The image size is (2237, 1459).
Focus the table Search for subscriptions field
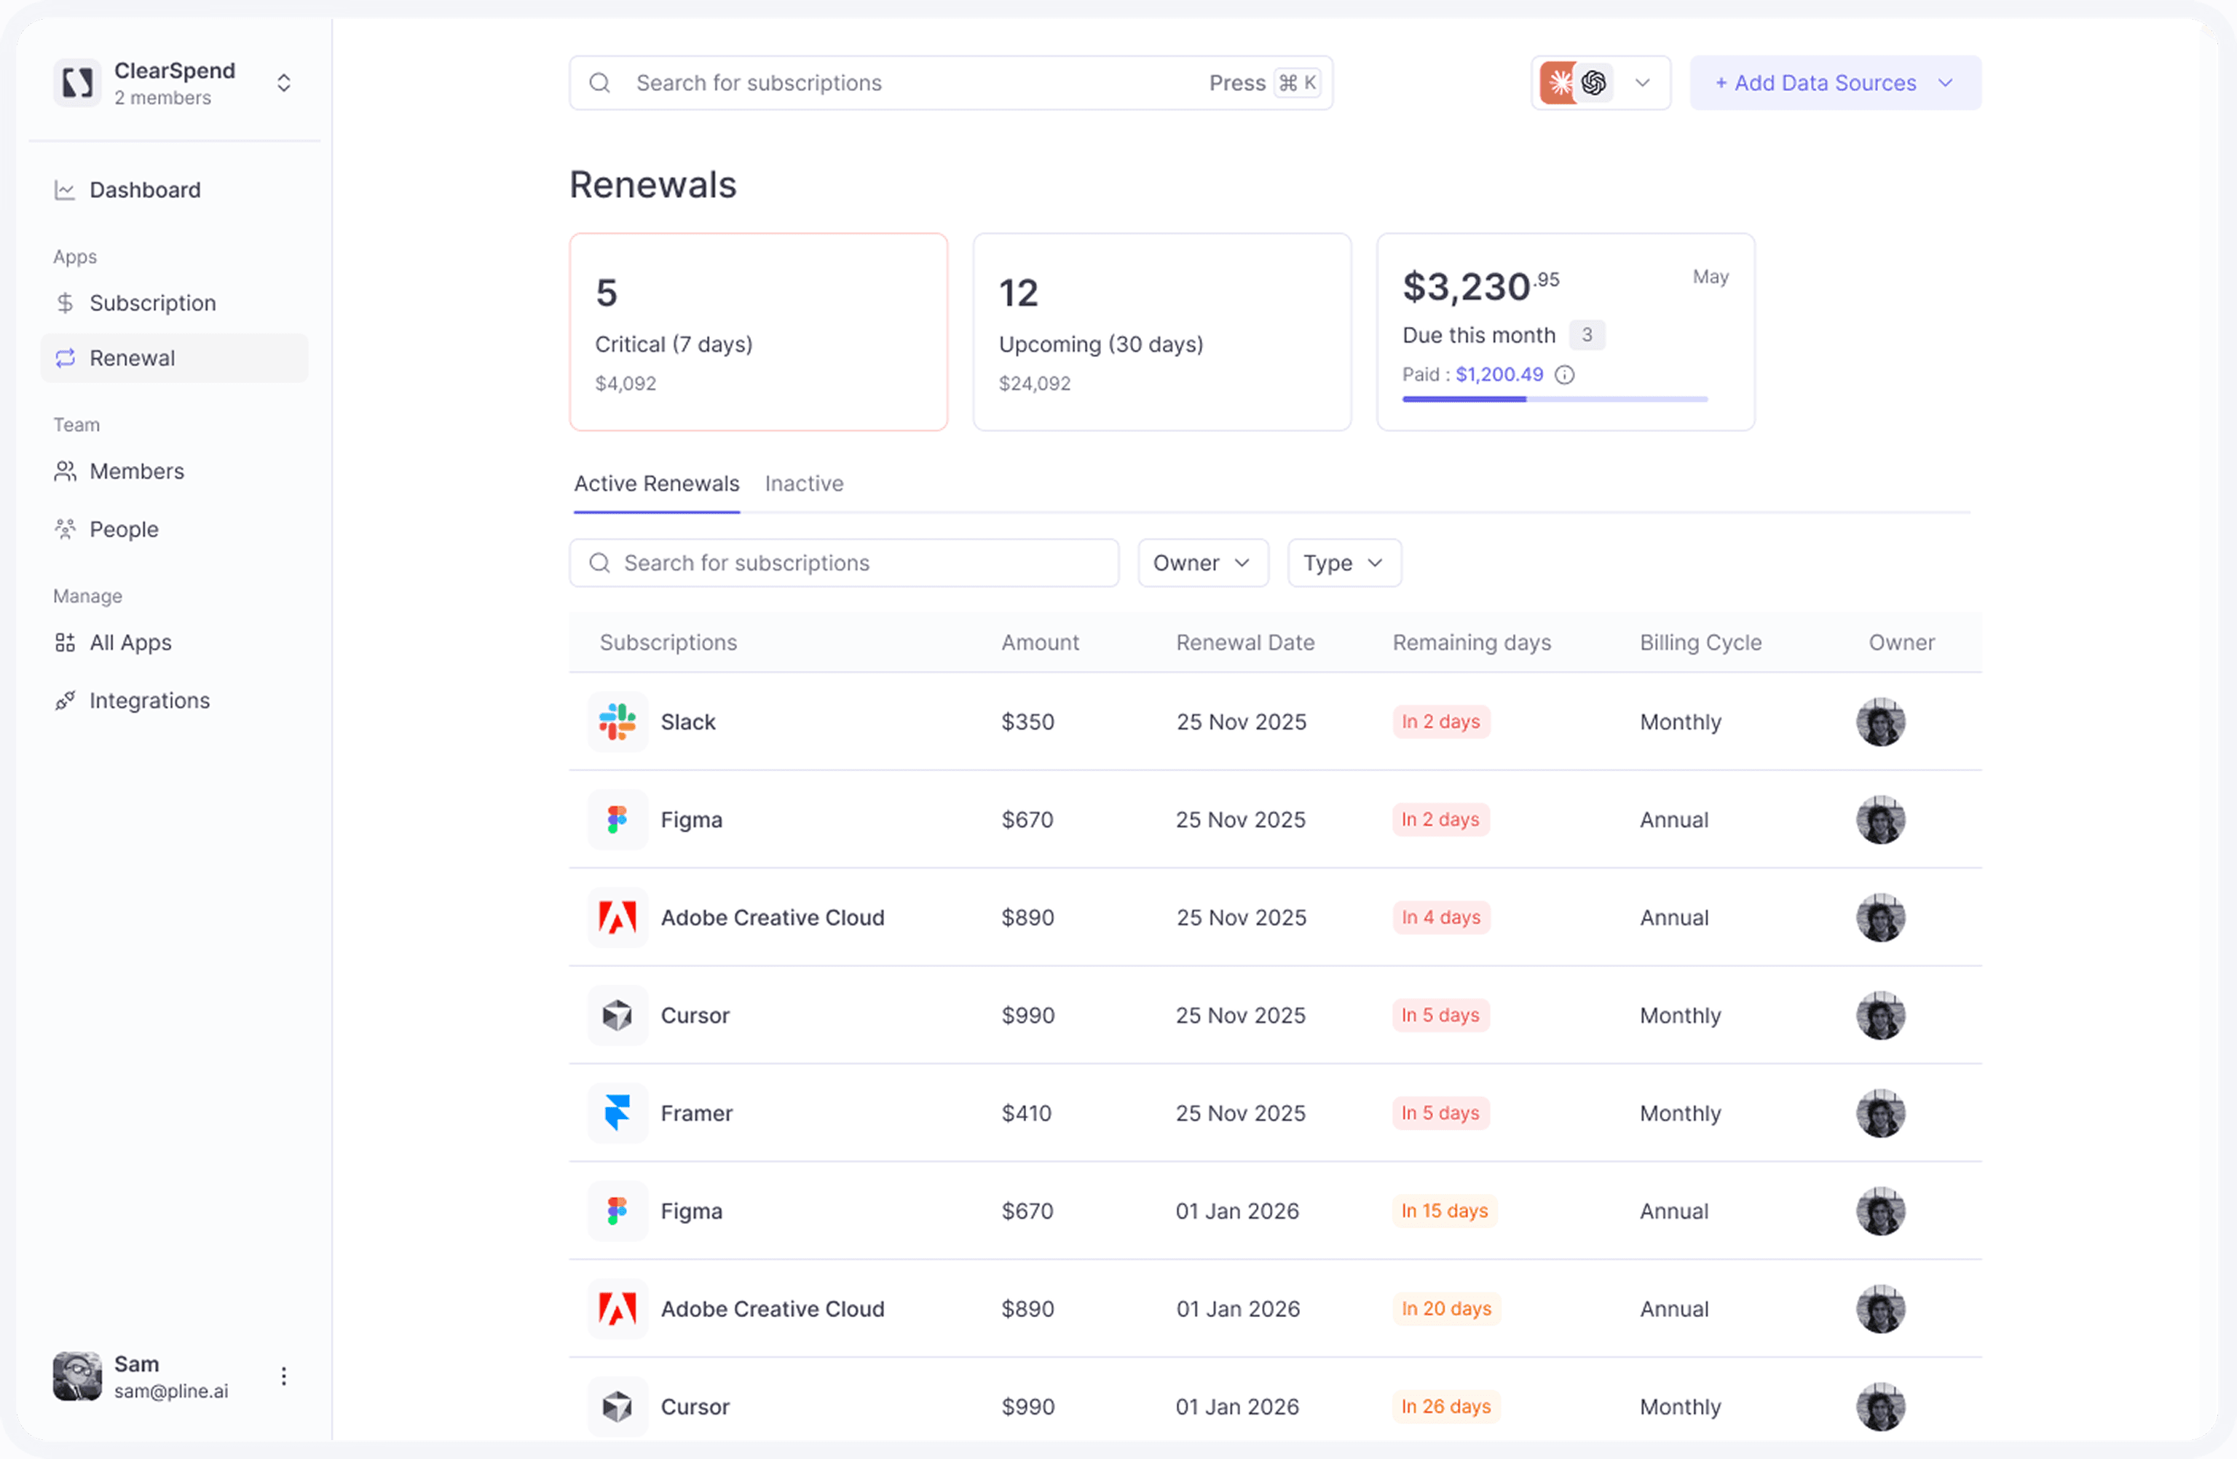pyautogui.click(x=843, y=563)
